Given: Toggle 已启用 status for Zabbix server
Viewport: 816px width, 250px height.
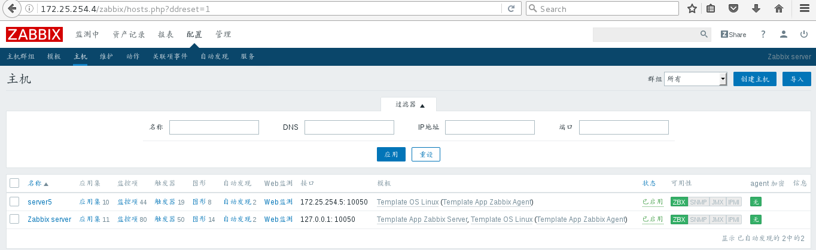Looking at the screenshot, I should tap(653, 219).
